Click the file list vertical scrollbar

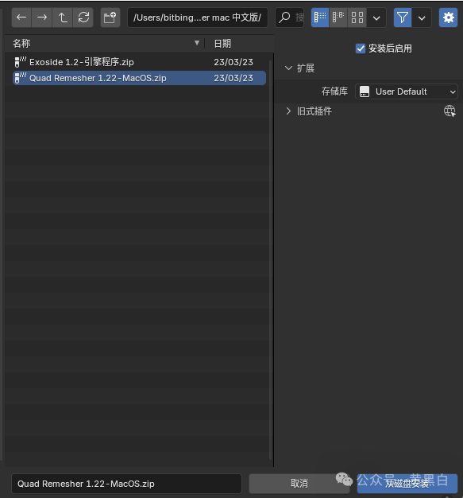(x=271, y=259)
